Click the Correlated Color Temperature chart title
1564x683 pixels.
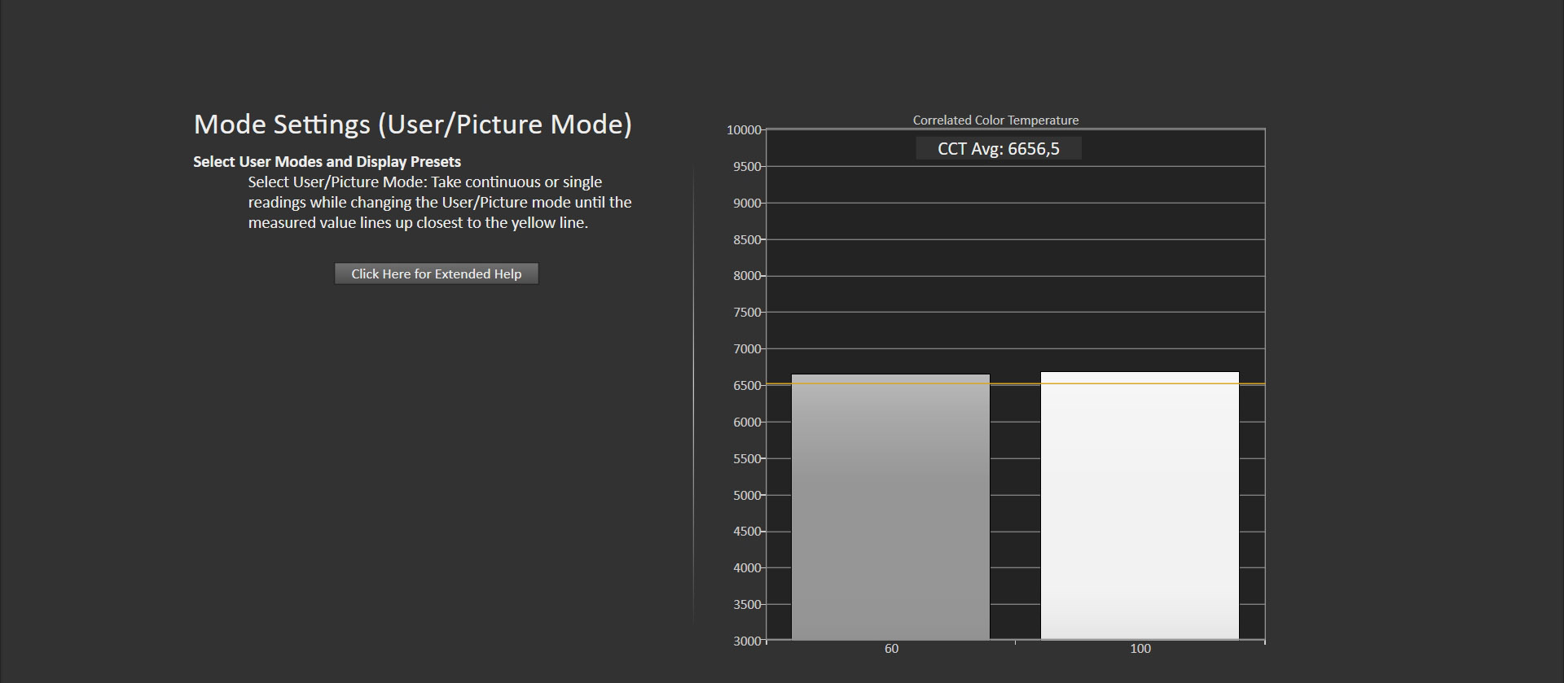[995, 120]
